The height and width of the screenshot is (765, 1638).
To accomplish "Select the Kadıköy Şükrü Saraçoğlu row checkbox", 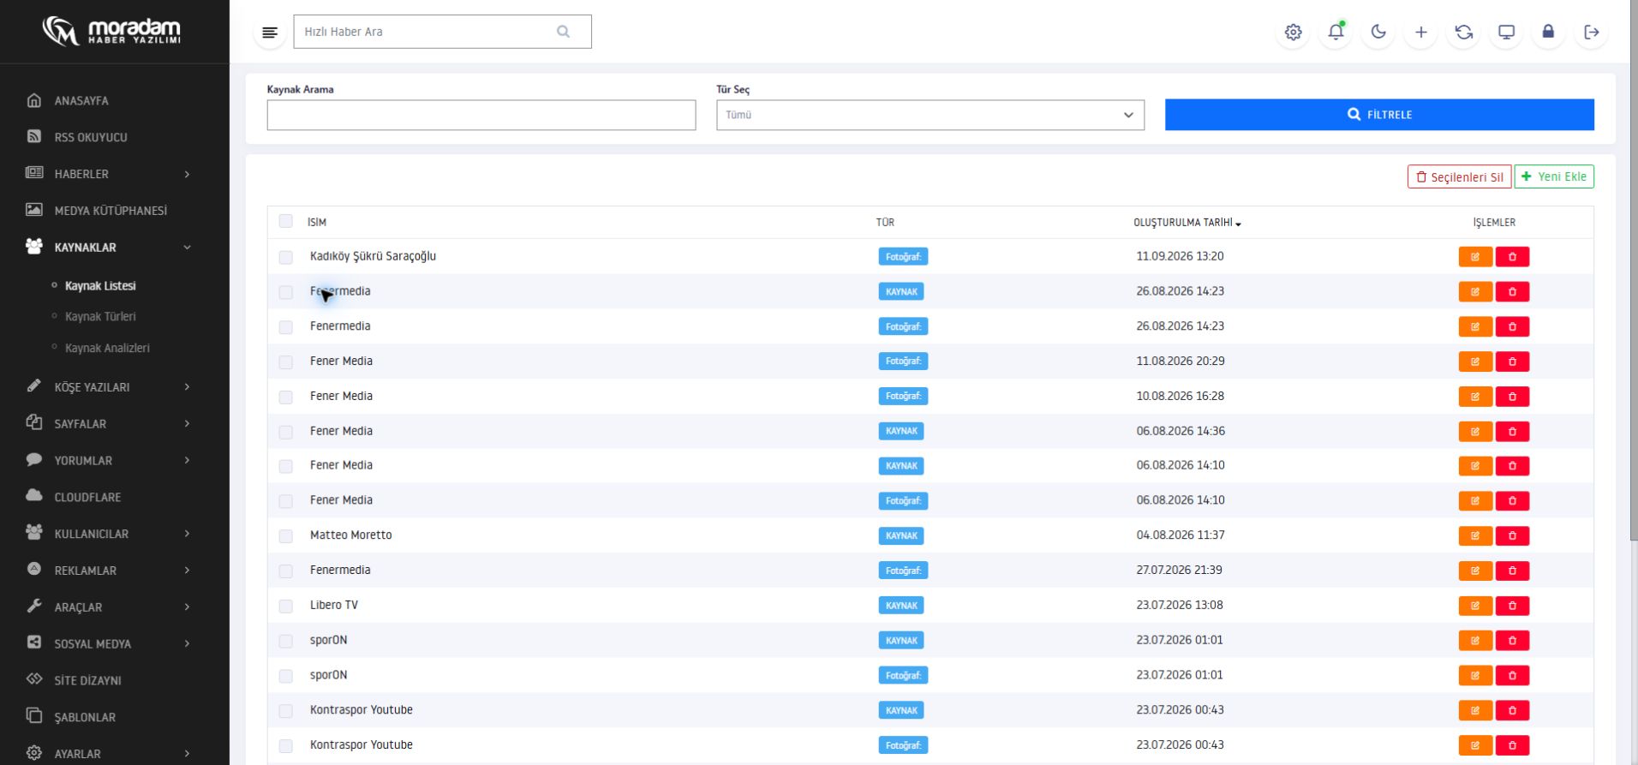I will coord(286,257).
